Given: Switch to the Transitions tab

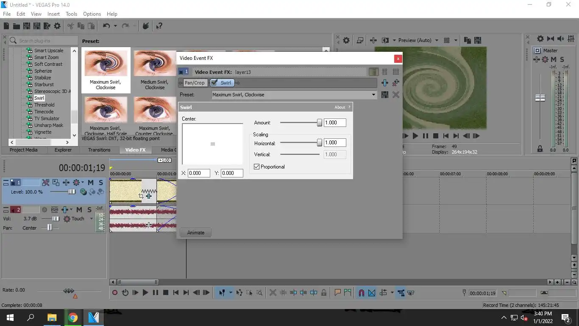Looking at the screenshot, I should 99,150.
